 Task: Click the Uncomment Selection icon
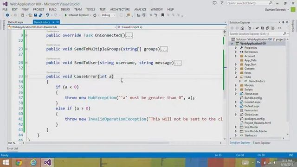156,15
